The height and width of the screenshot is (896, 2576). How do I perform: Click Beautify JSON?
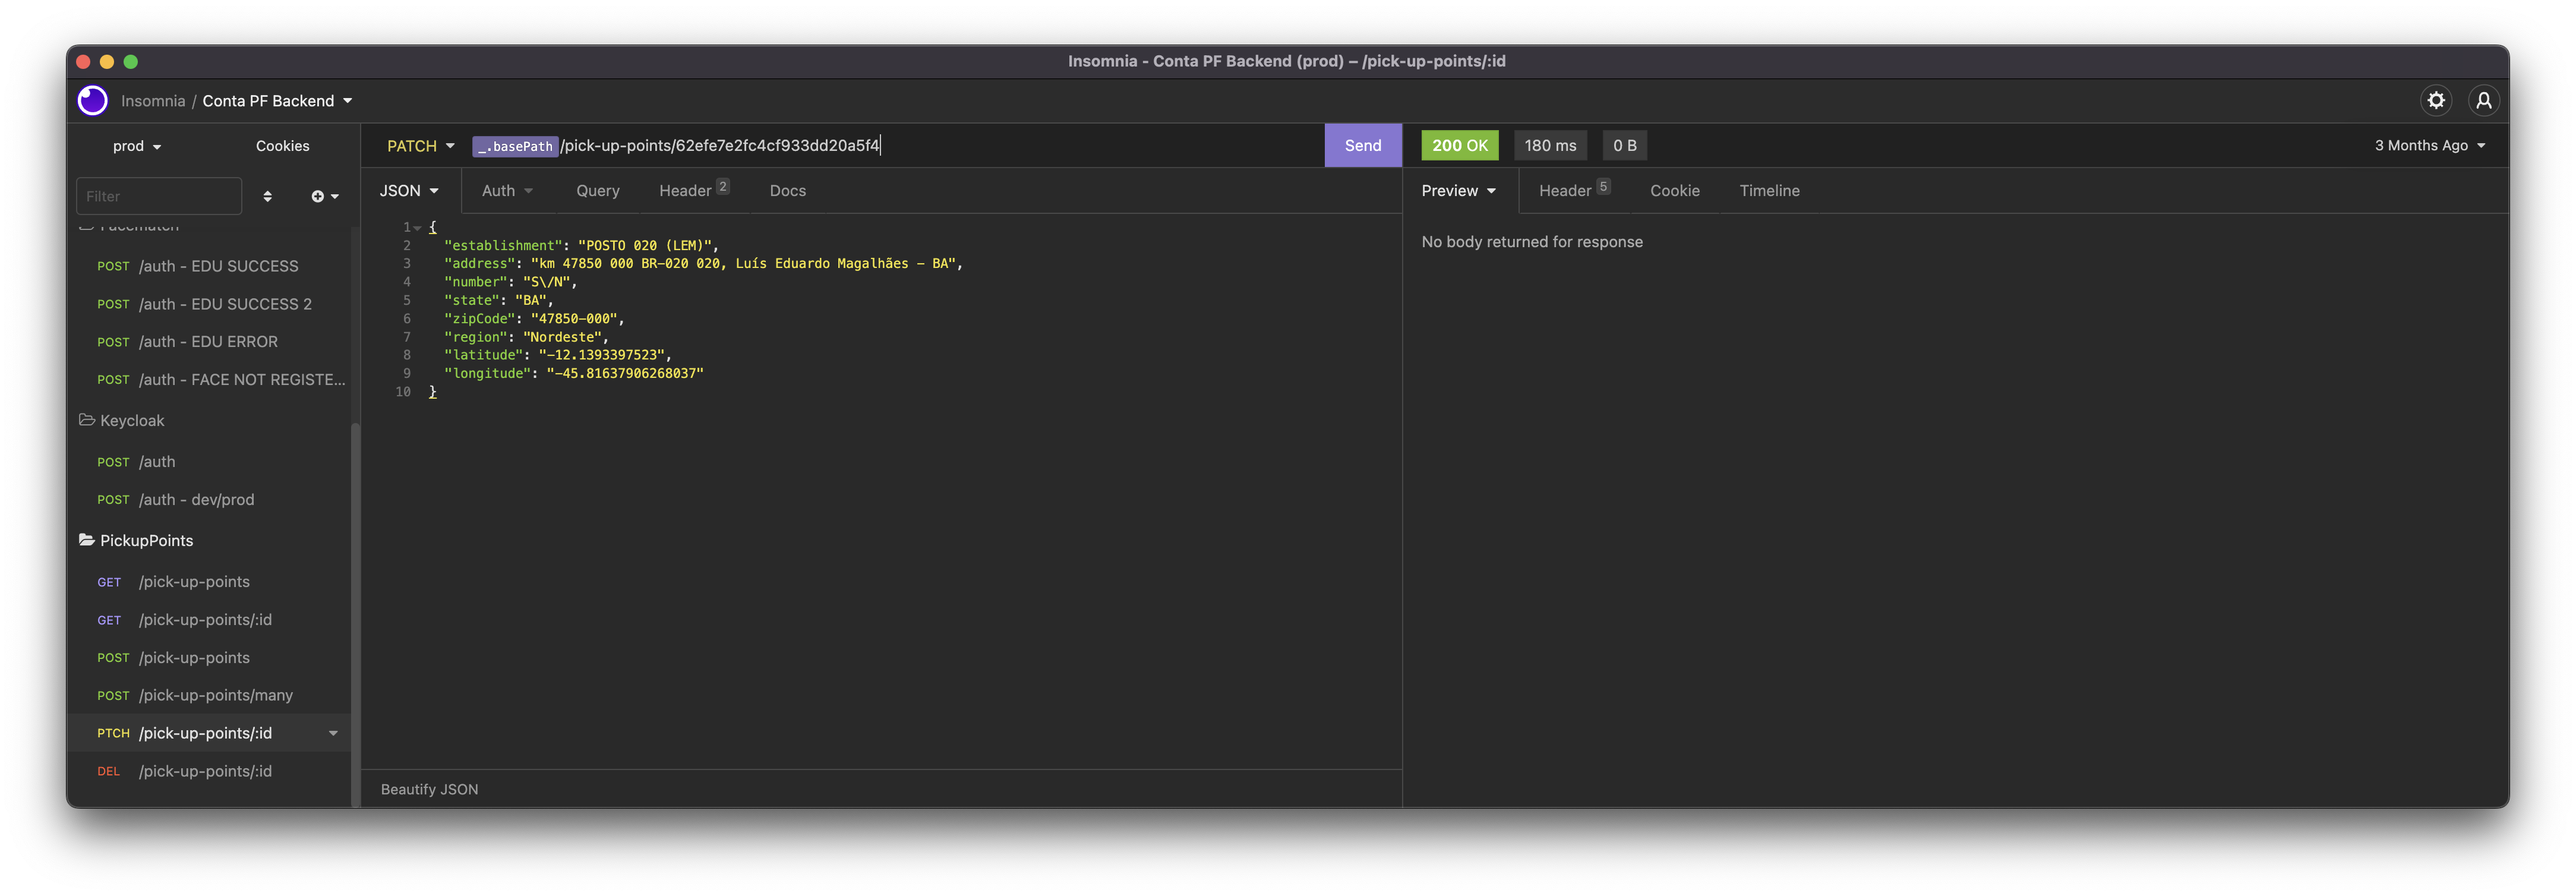(x=429, y=789)
